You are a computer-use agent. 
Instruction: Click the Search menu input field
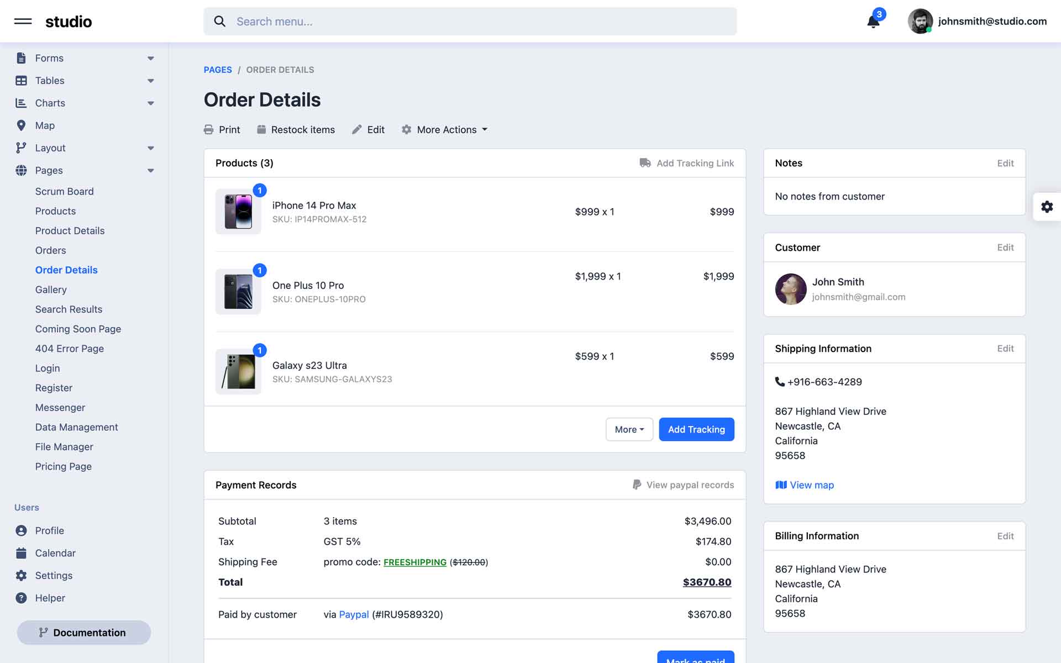[470, 22]
